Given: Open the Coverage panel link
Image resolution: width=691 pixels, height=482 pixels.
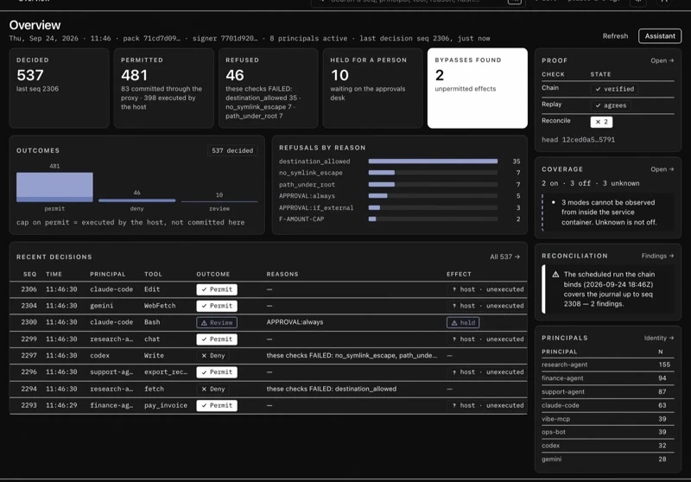Looking at the screenshot, I should coord(662,169).
